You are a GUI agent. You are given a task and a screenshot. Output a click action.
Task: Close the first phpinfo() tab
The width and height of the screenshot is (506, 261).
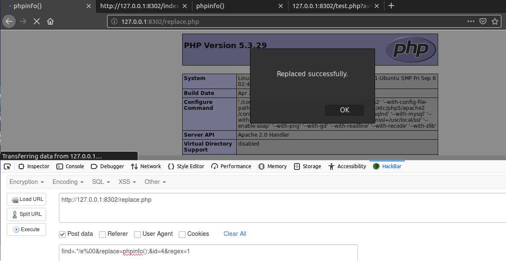coord(88,6)
